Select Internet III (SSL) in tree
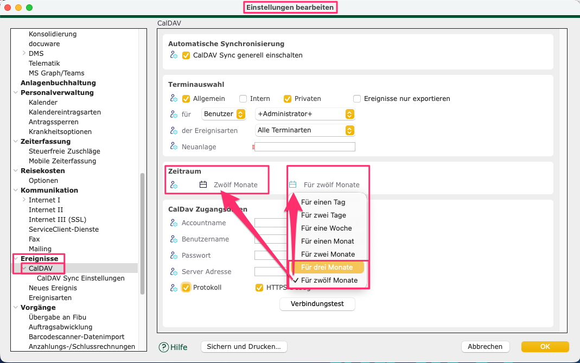The height and width of the screenshot is (363, 580). 58,219
